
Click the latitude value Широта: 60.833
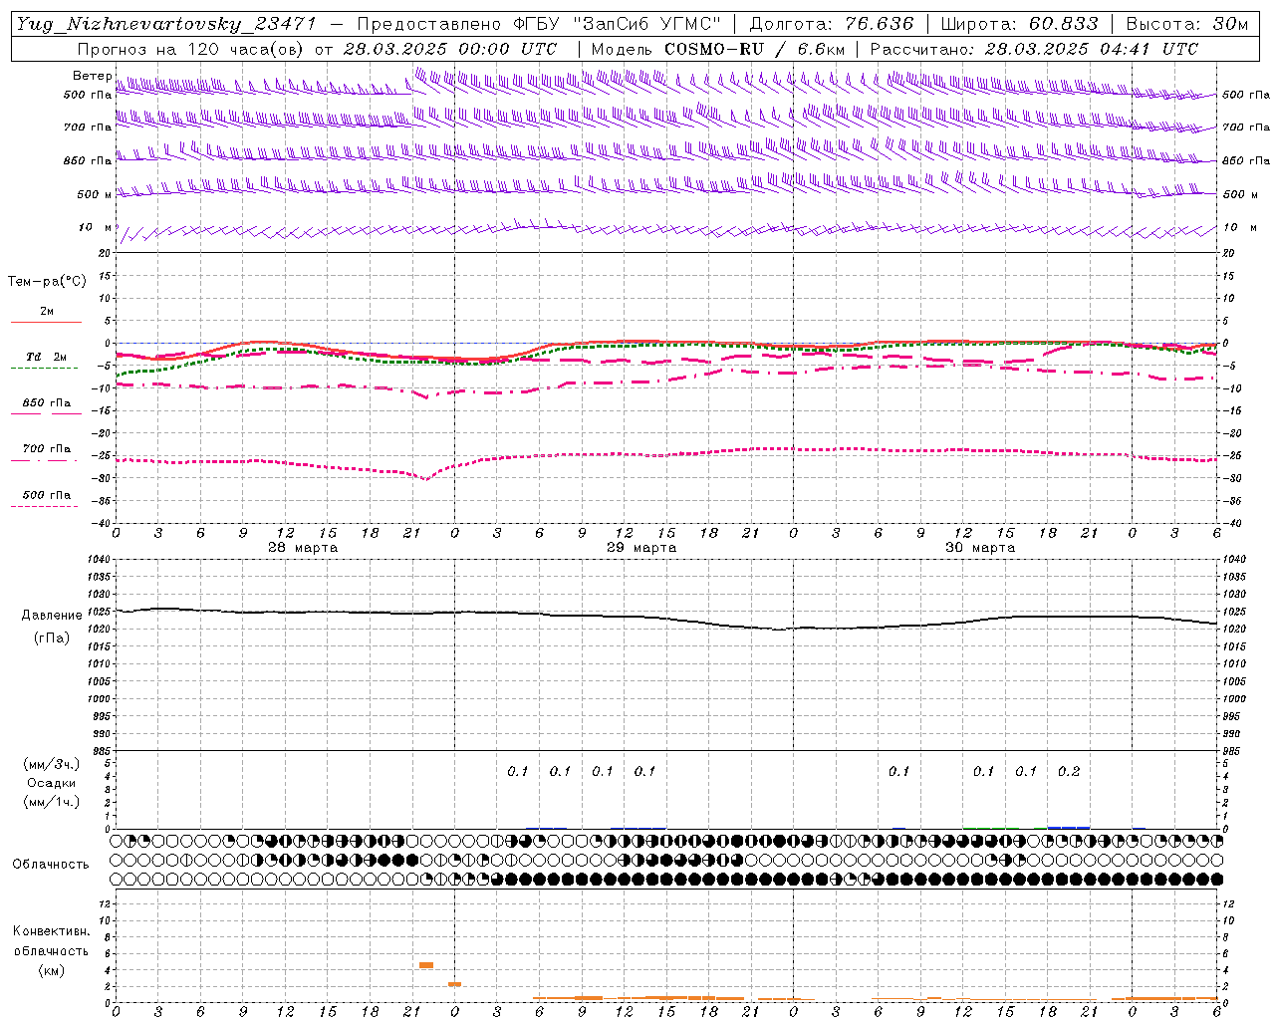1019,24
